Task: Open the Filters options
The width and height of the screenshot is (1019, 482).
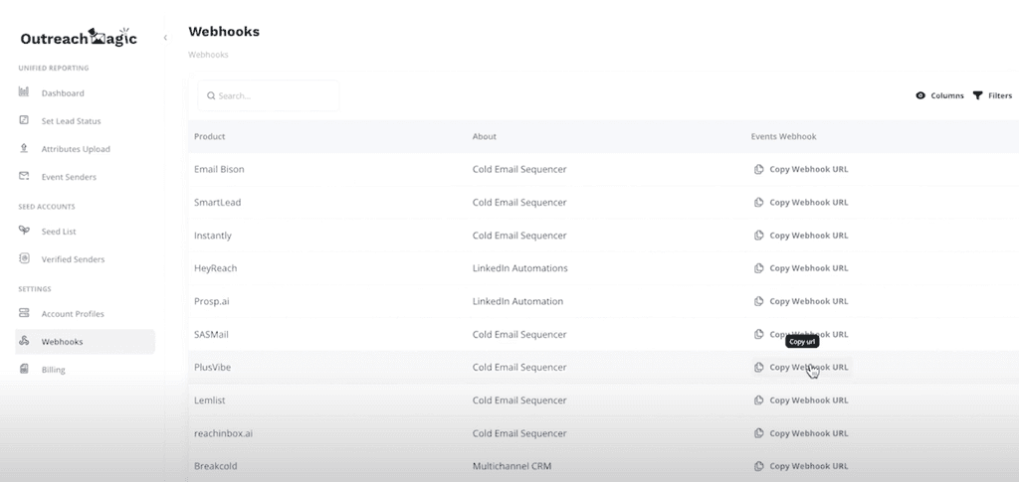Action: pyautogui.click(x=992, y=95)
